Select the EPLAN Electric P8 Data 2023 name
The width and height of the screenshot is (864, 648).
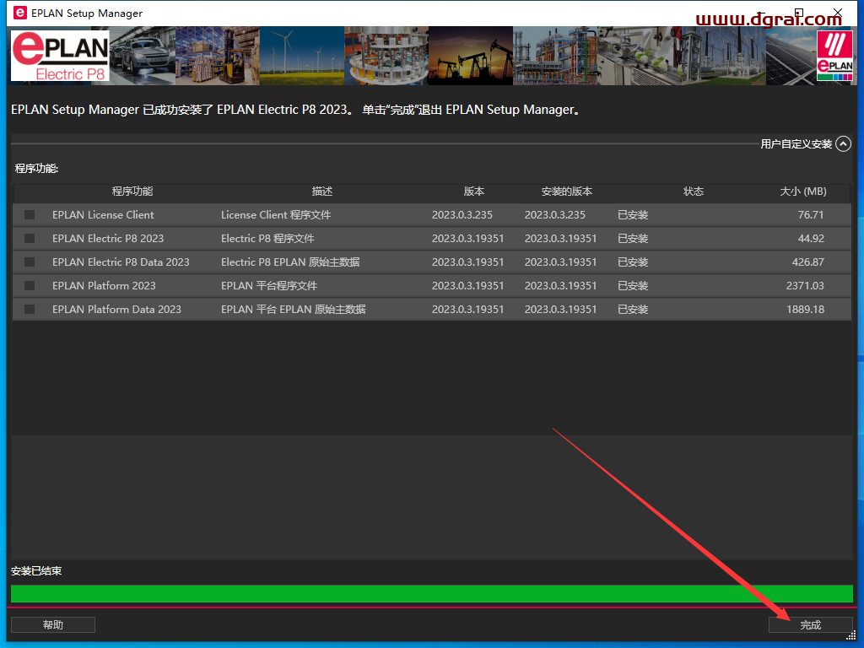point(121,262)
